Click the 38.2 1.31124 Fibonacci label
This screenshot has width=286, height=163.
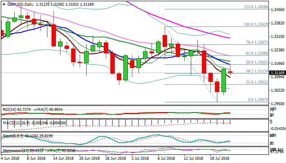[x=257, y=71]
